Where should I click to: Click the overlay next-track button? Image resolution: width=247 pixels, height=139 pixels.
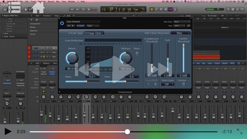[159, 69]
